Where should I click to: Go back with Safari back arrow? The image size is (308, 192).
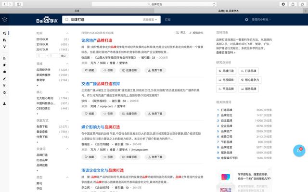click(4, 4)
